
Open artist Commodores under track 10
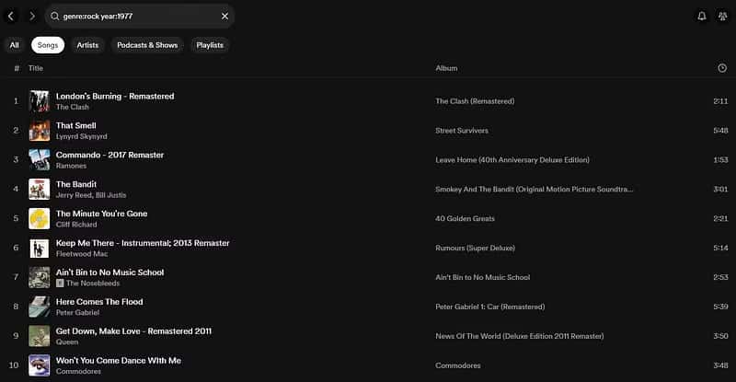click(x=78, y=371)
